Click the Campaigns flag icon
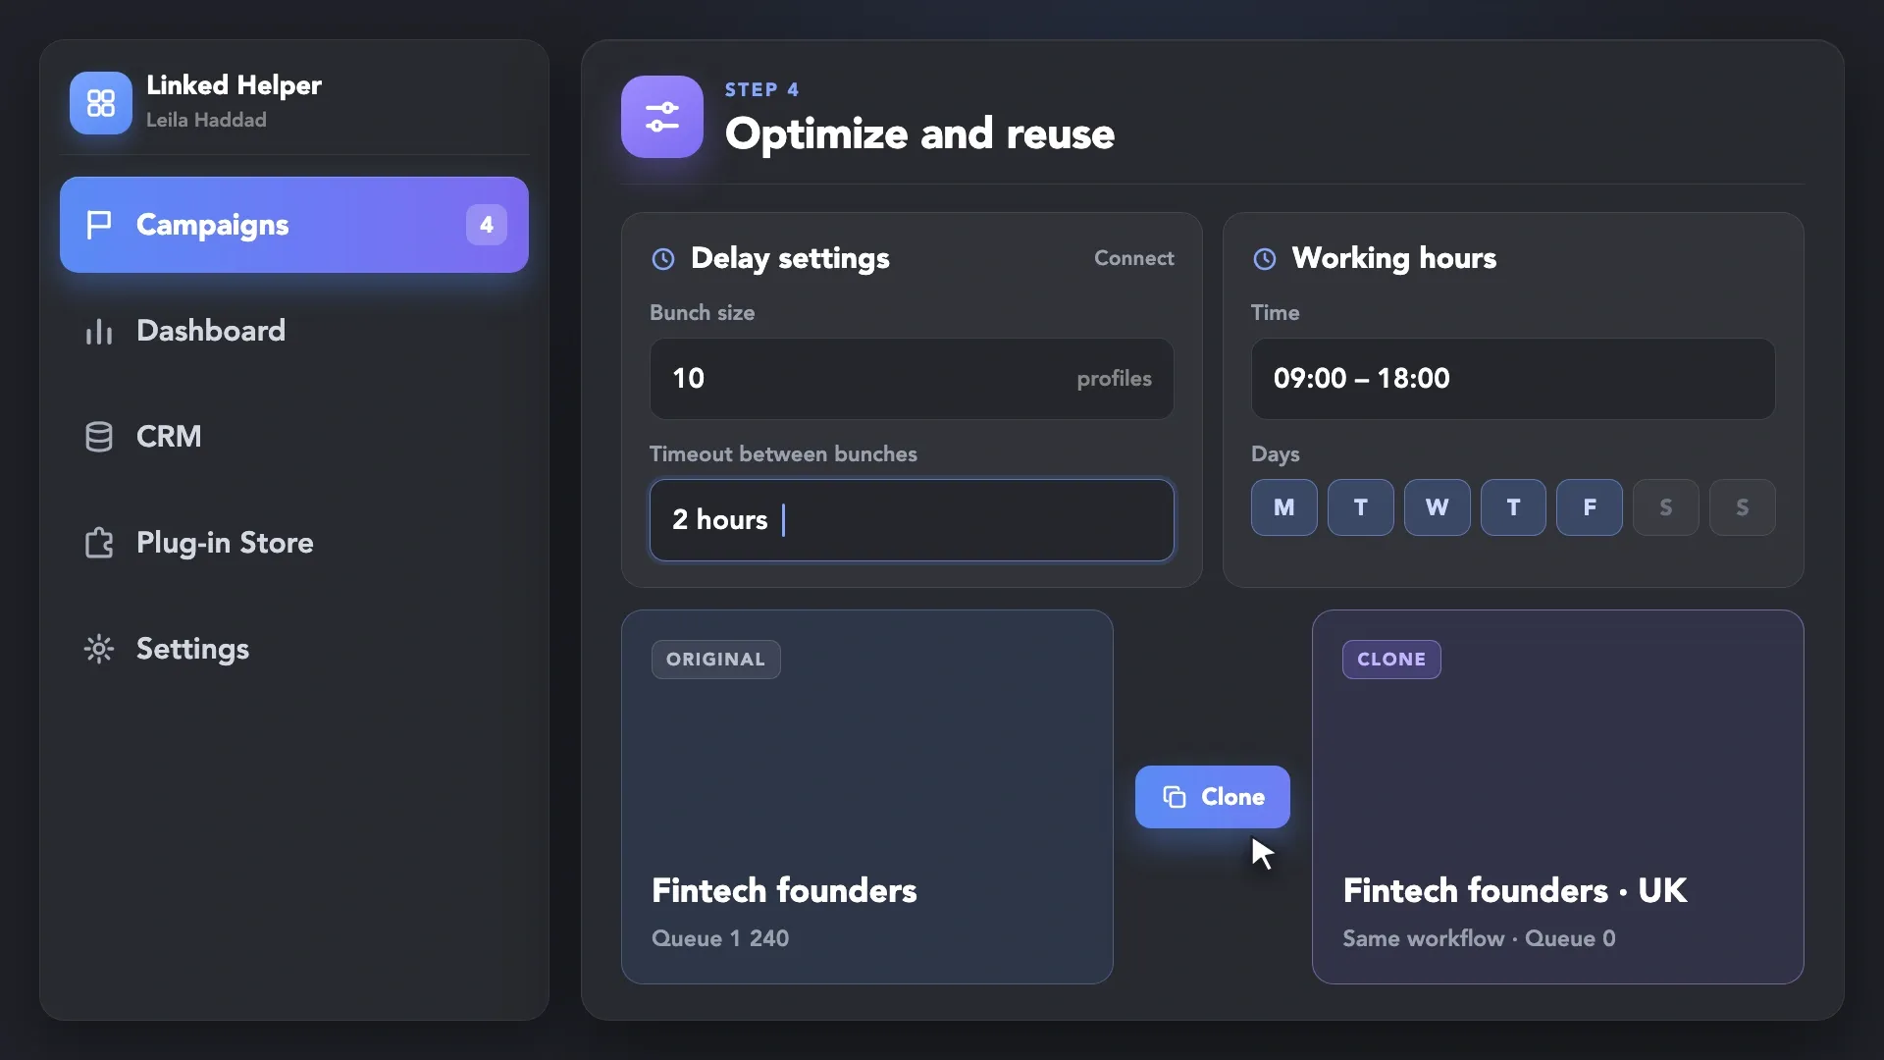The image size is (1884, 1060). point(99,225)
